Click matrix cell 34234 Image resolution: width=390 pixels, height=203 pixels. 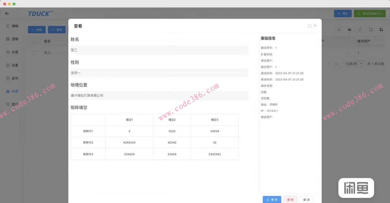coord(214,131)
